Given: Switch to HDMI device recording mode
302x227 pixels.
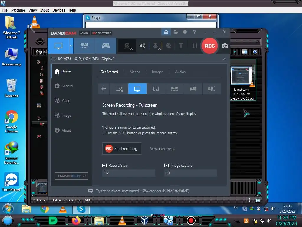Looking at the screenshot, I should coord(84,46).
